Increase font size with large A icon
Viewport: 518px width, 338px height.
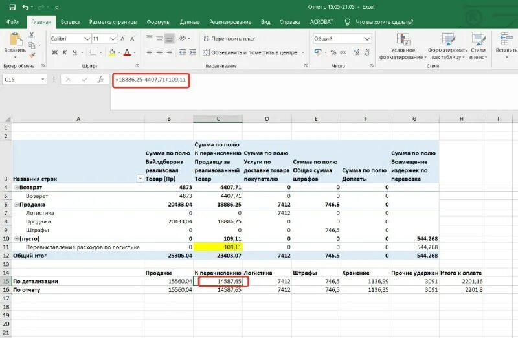pyautogui.click(x=123, y=39)
